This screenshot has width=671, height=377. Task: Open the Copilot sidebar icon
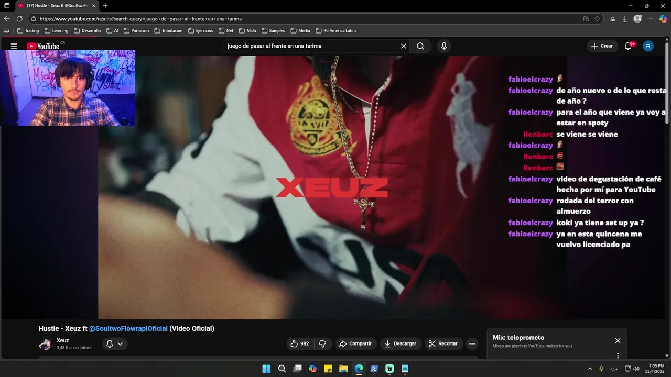(x=663, y=19)
